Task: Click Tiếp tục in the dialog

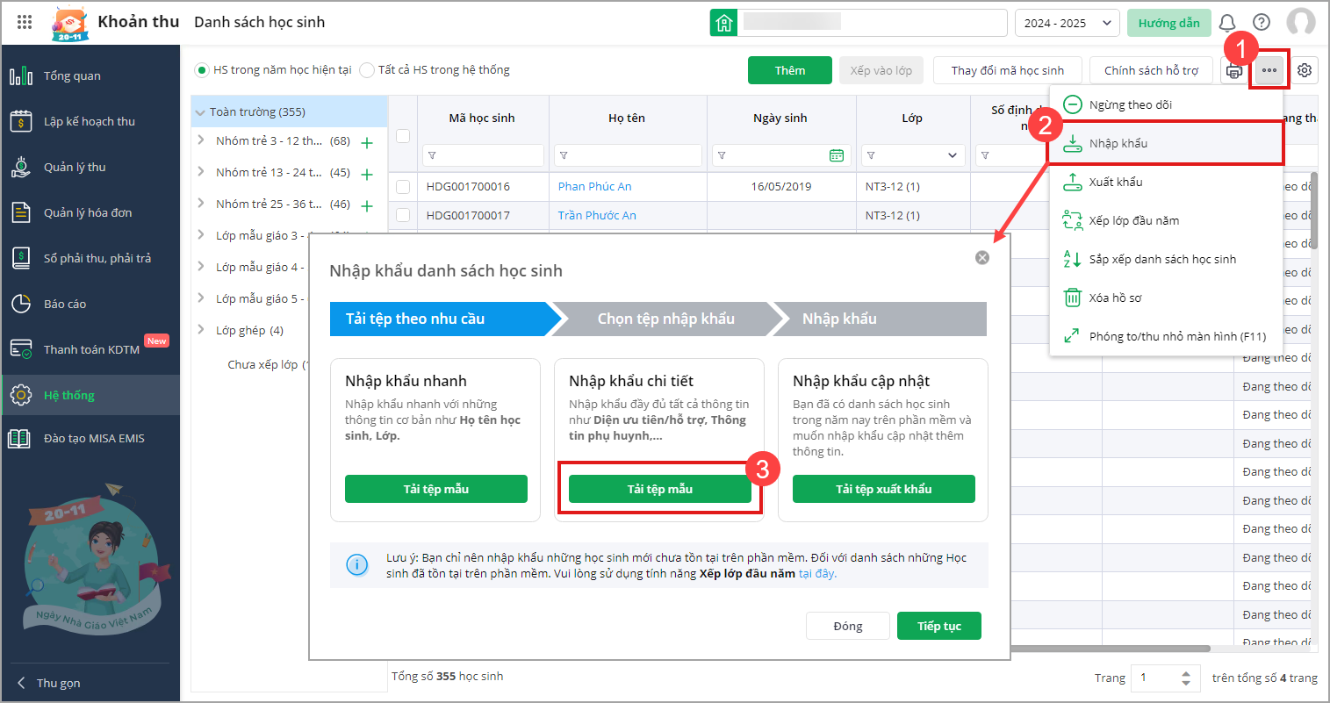Action: pos(939,626)
